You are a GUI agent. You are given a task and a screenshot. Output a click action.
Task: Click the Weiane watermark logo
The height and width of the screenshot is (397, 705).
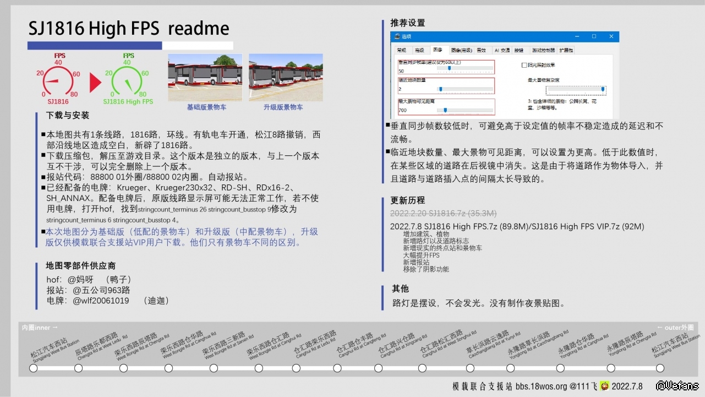[x=677, y=386]
